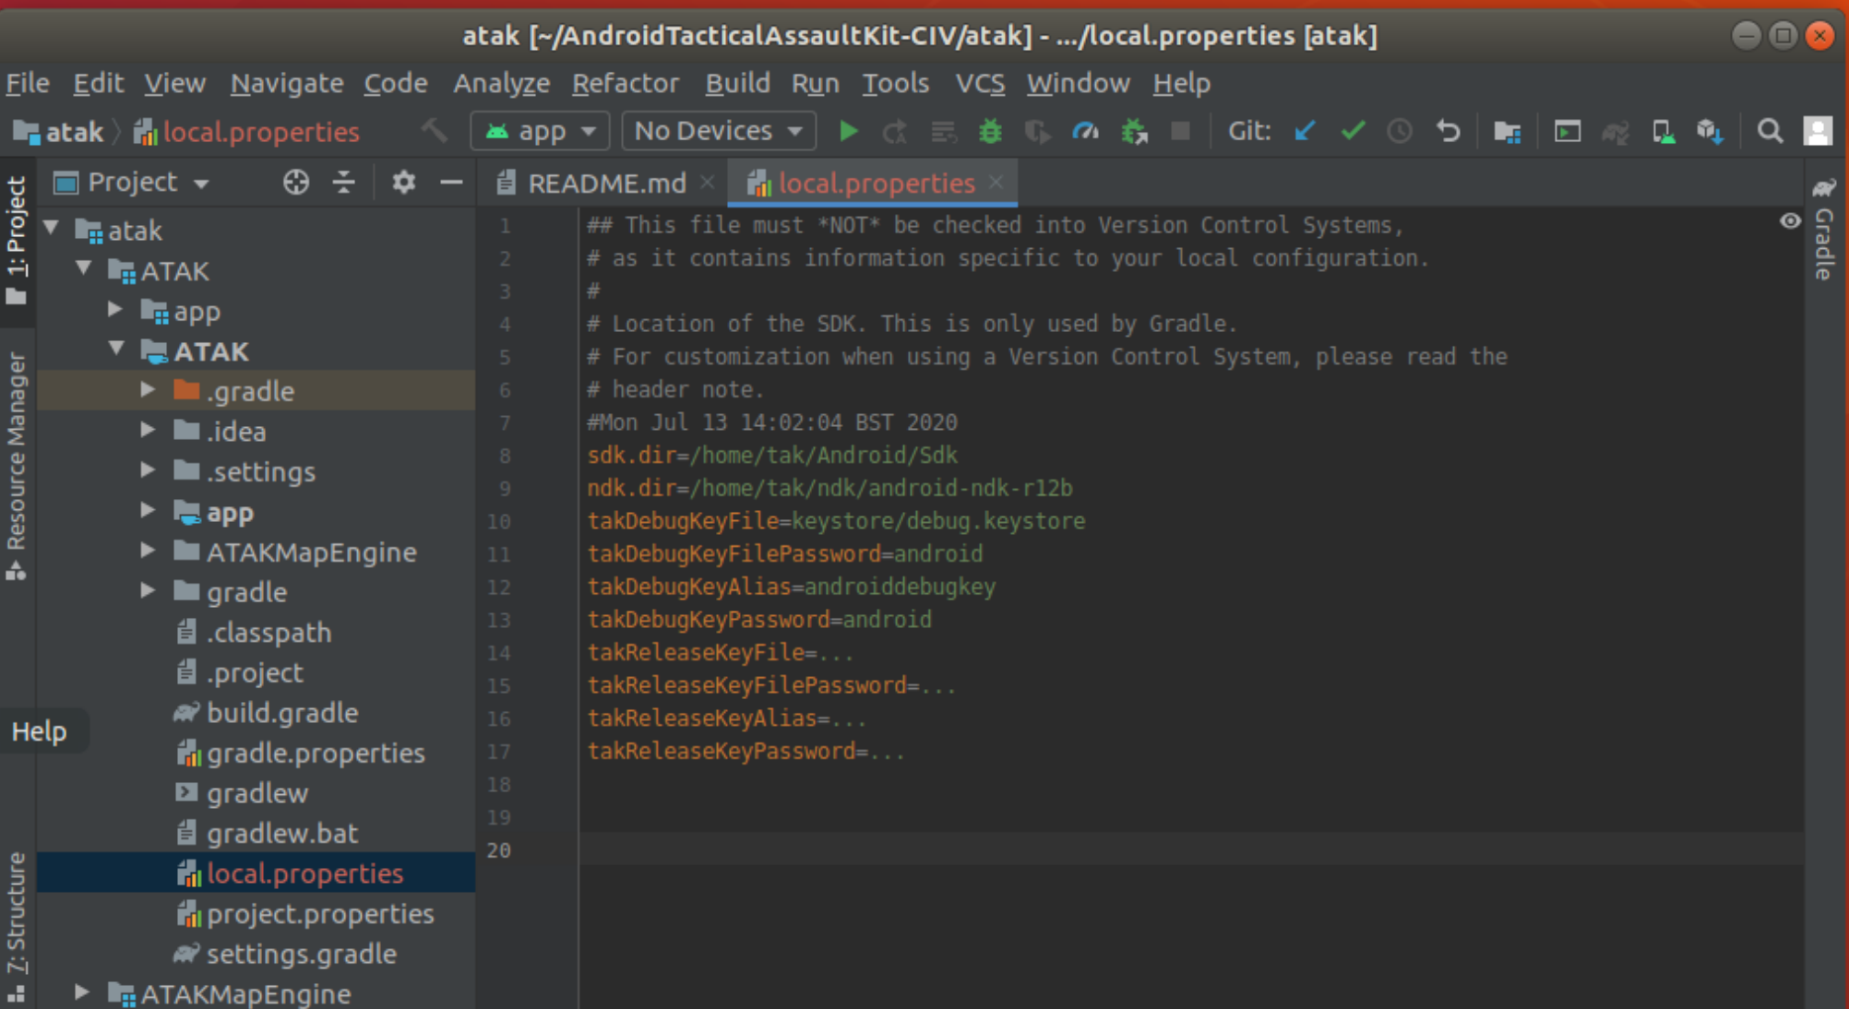The width and height of the screenshot is (1849, 1009).
Task: Sync project with Gradle files icon
Action: pyautogui.click(x=1615, y=132)
